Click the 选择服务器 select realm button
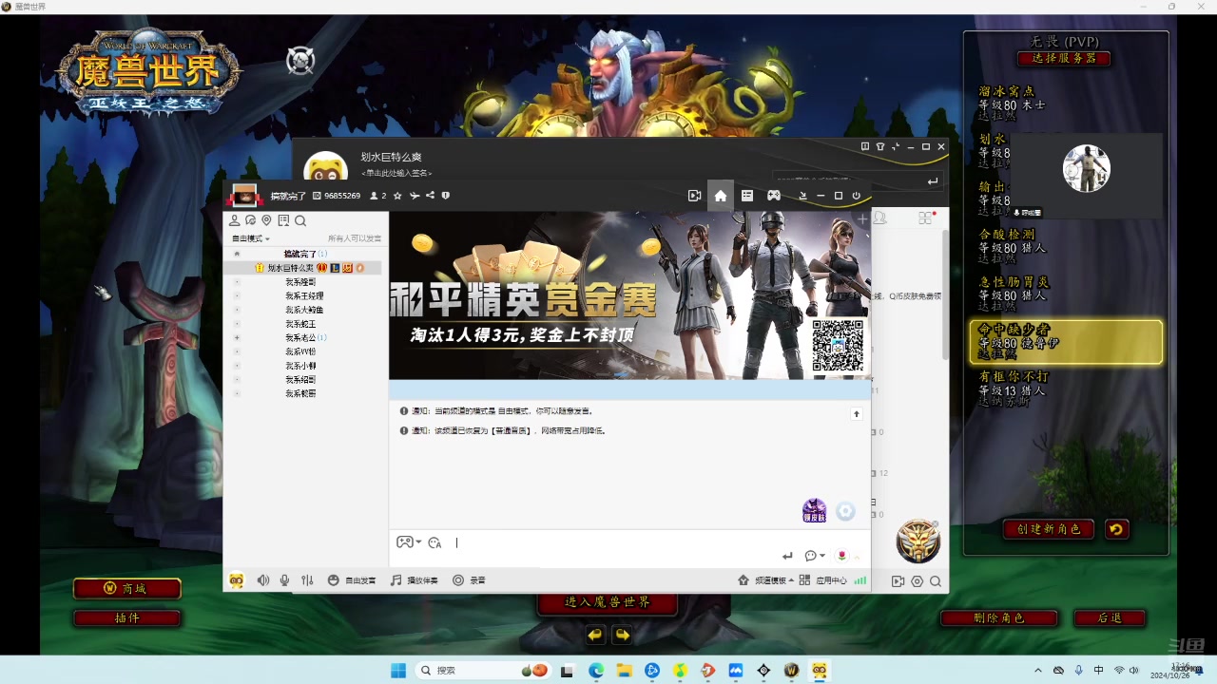The image size is (1217, 684). point(1064,58)
